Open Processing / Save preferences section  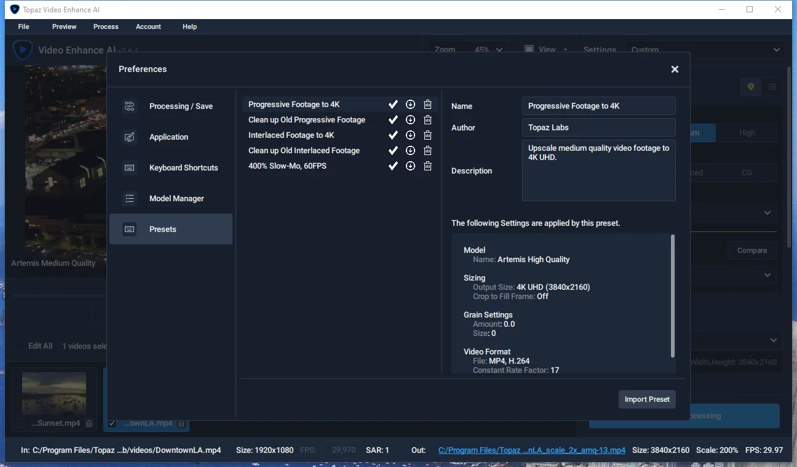click(x=171, y=106)
